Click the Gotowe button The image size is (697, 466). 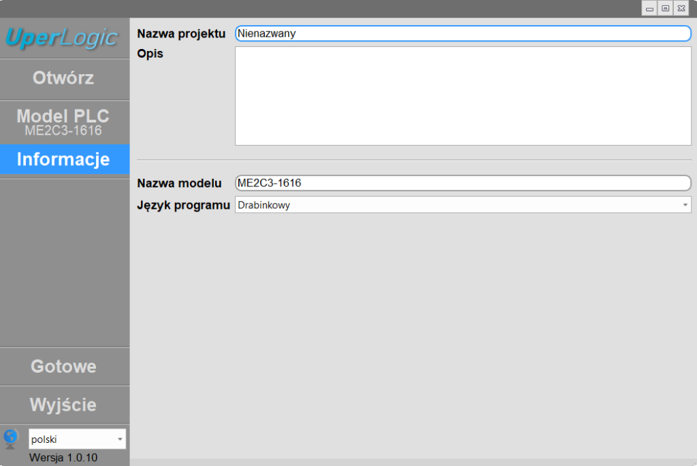click(x=65, y=367)
